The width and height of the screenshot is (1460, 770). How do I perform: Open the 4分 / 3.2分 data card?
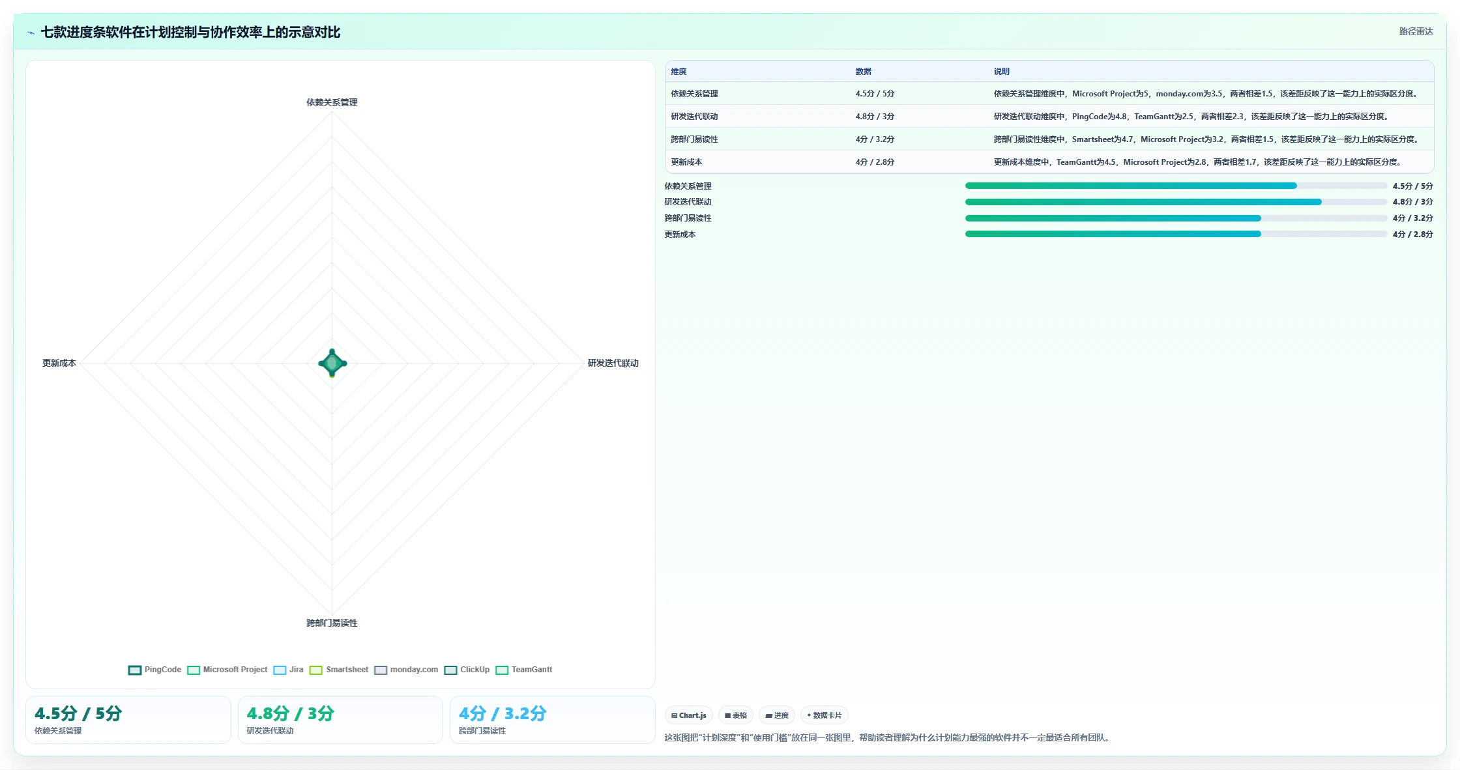(x=553, y=720)
